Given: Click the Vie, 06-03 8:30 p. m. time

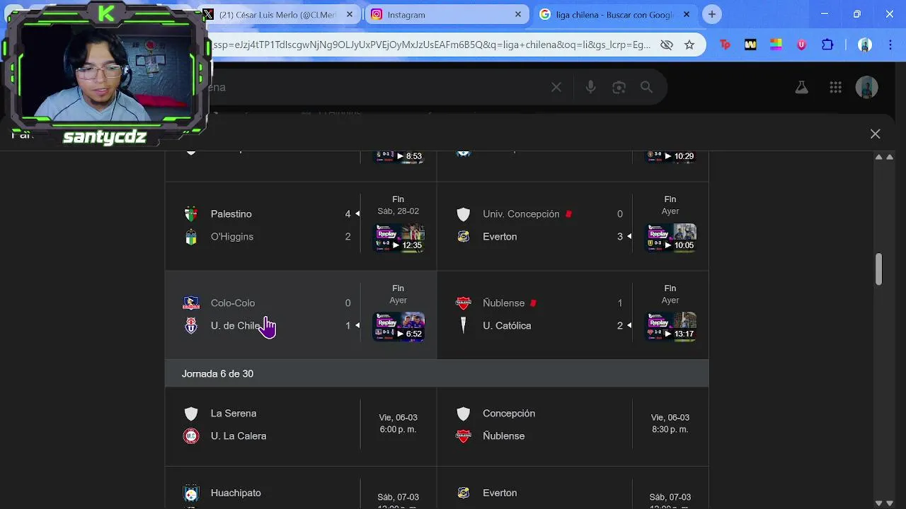Looking at the screenshot, I should [670, 423].
